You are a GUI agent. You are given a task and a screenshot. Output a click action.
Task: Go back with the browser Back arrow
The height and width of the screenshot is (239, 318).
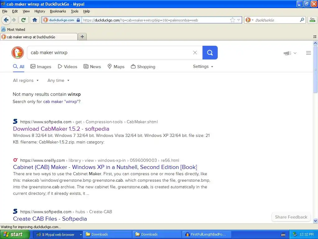(x=6, y=20)
